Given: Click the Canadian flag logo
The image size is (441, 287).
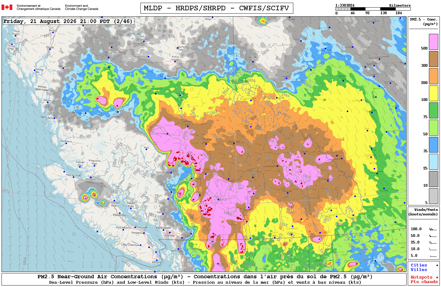Looking at the screenshot, I should pos(7,7).
